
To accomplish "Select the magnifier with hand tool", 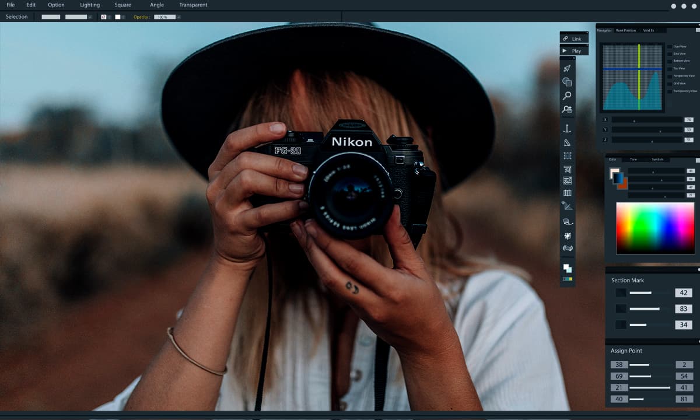I will [x=567, y=109].
